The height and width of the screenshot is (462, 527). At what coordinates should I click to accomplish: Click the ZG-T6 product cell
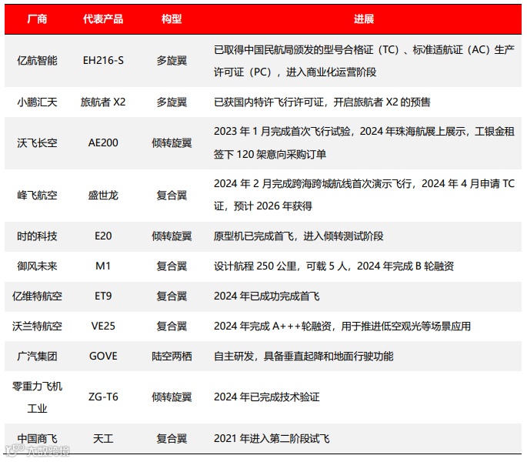pyautogui.click(x=103, y=397)
